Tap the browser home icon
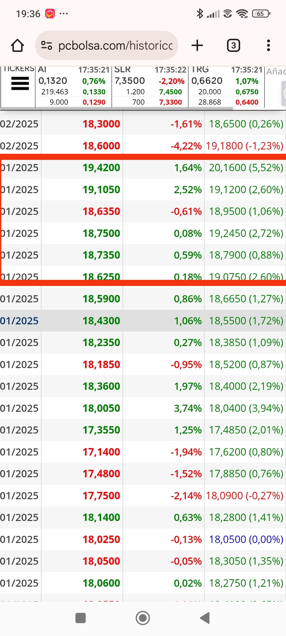 [17, 45]
